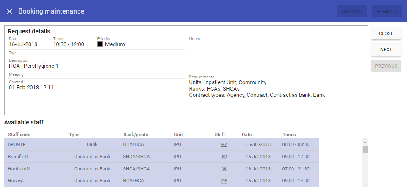Click the Description field HCA | PersHygiene 1

click(34, 66)
